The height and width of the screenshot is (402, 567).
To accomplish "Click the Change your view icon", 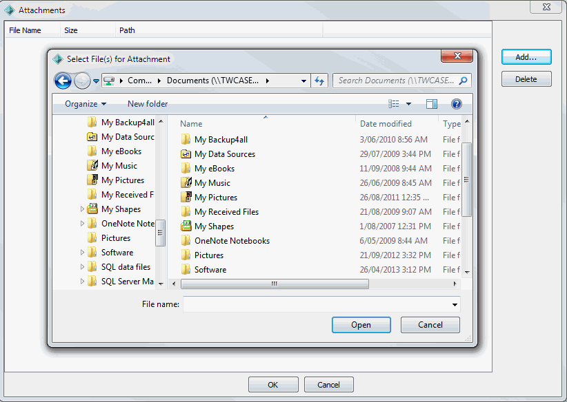I will [393, 104].
